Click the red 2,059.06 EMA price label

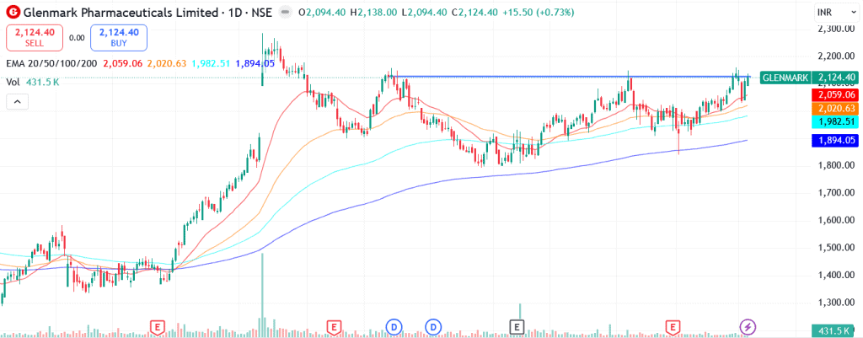tap(834, 95)
